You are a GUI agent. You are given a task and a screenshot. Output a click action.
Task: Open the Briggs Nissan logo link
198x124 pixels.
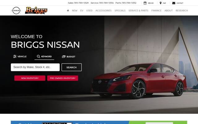(36, 10)
